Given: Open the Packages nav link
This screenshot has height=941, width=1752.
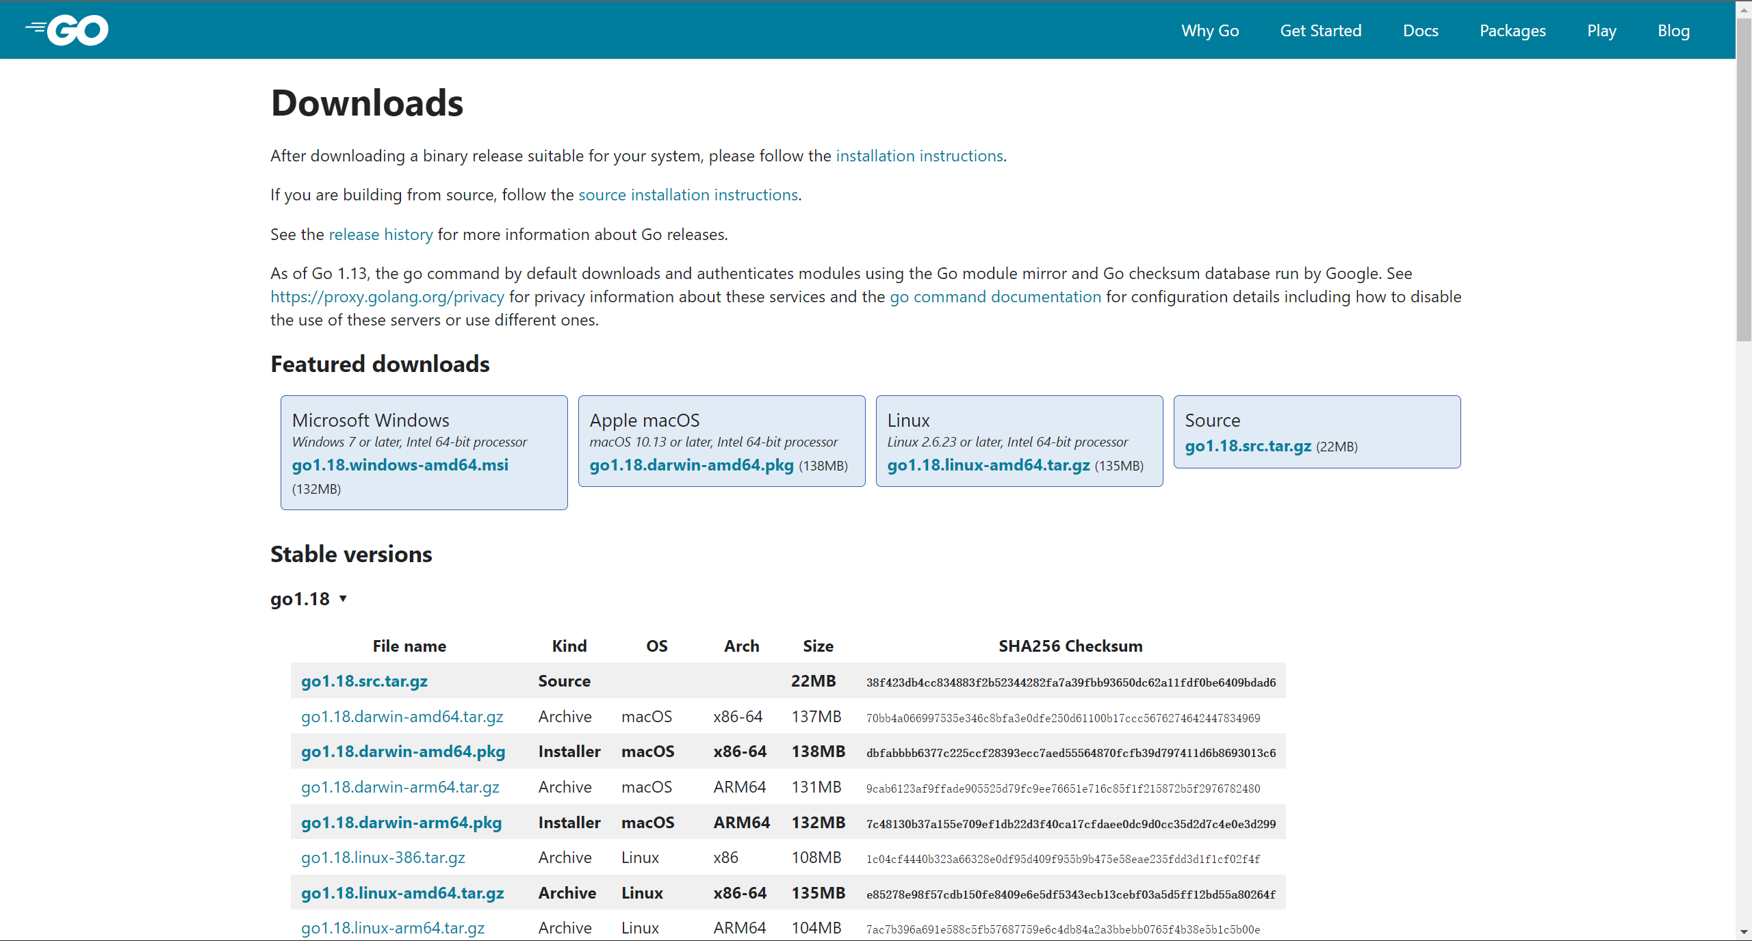Looking at the screenshot, I should pyautogui.click(x=1512, y=31).
